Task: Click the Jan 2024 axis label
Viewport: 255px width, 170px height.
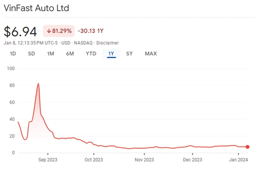Action: pos(239,160)
